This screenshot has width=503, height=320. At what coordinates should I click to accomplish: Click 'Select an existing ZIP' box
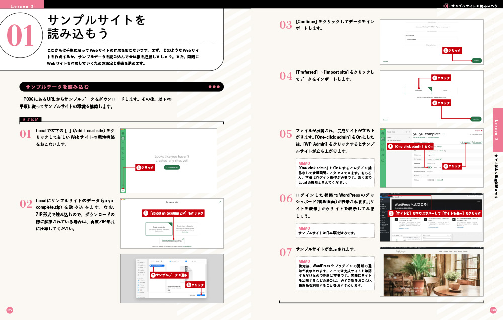[172, 241]
